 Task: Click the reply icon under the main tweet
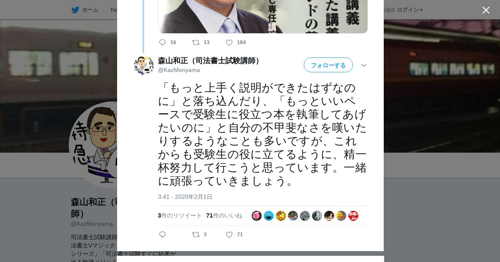tap(162, 235)
